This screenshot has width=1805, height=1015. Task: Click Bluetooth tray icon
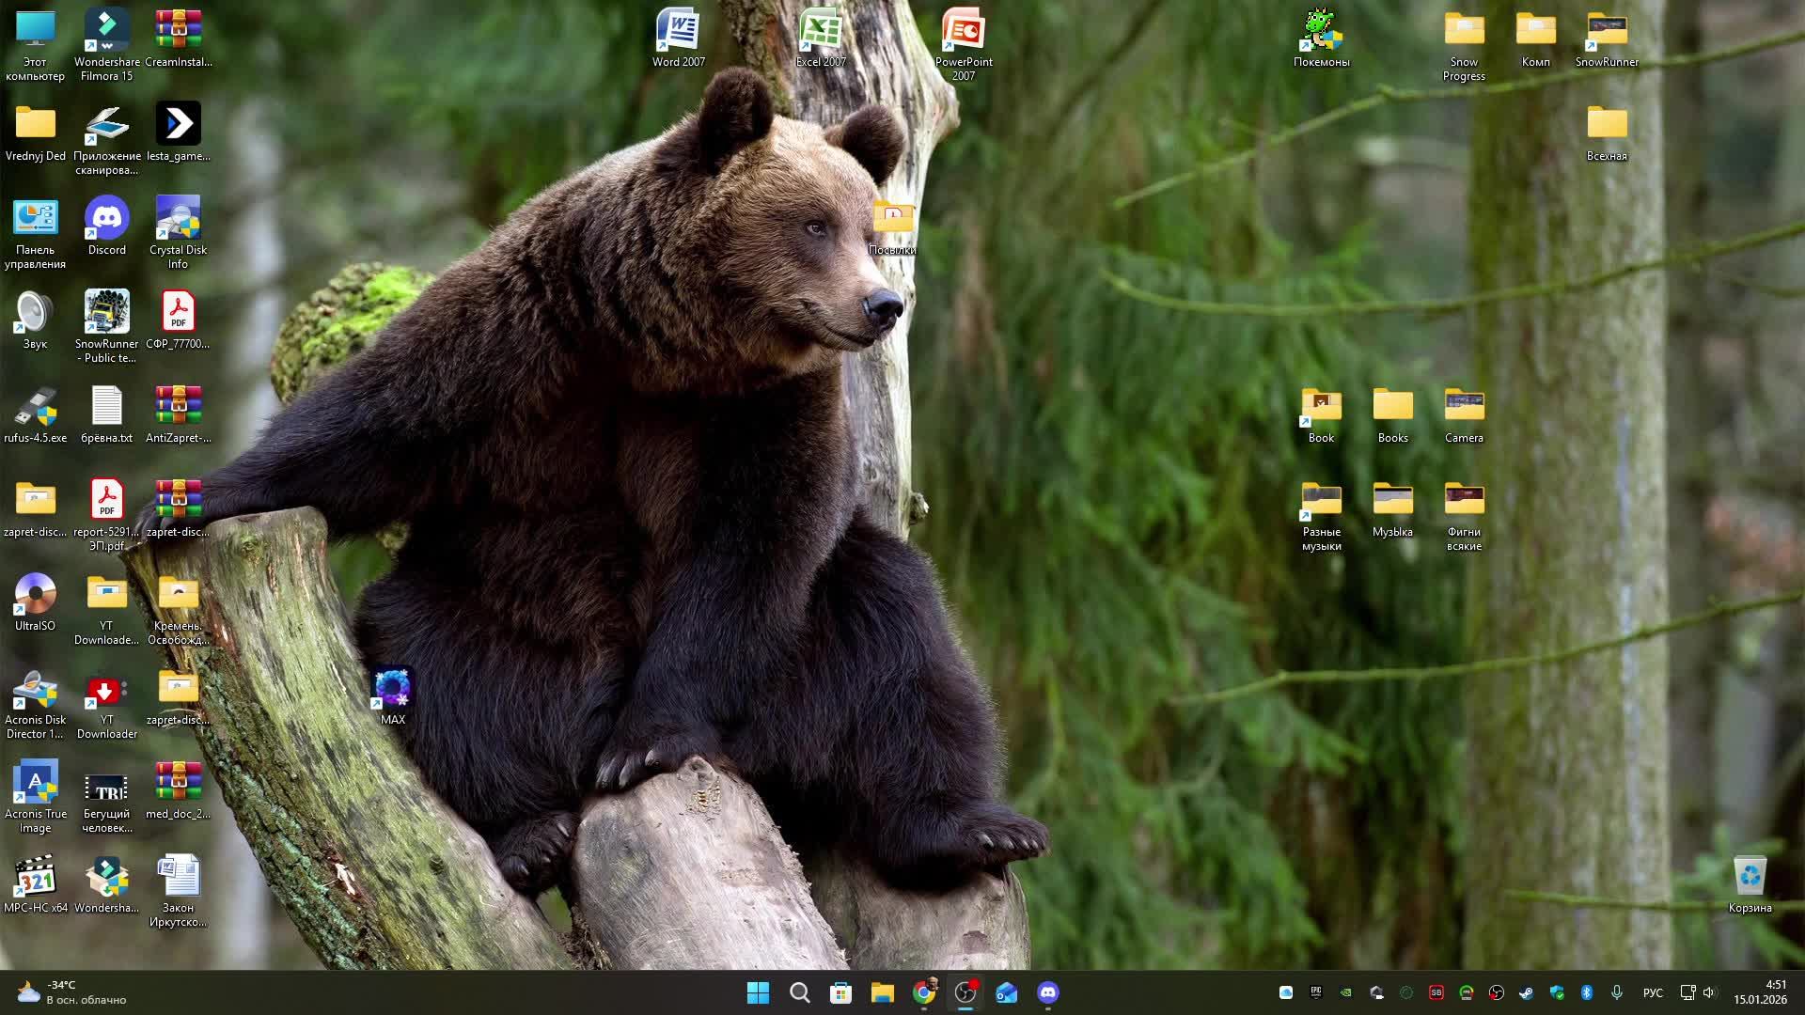click(x=1586, y=992)
